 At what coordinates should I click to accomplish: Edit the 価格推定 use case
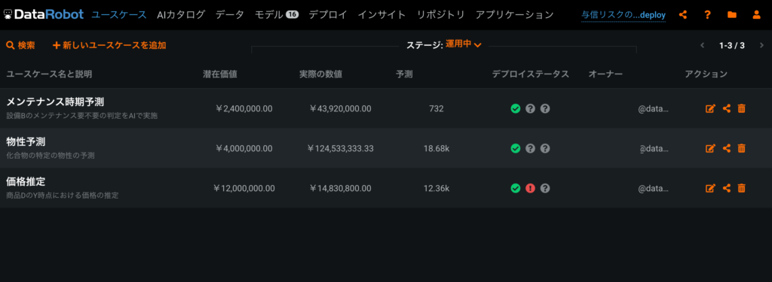710,188
